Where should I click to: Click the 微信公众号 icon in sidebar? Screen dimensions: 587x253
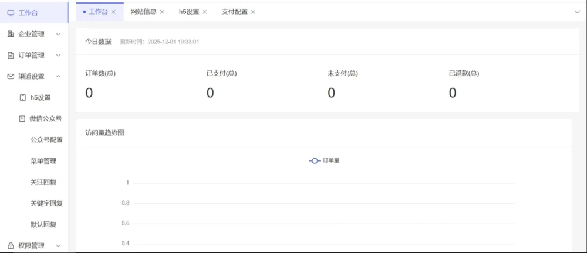tap(22, 119)
